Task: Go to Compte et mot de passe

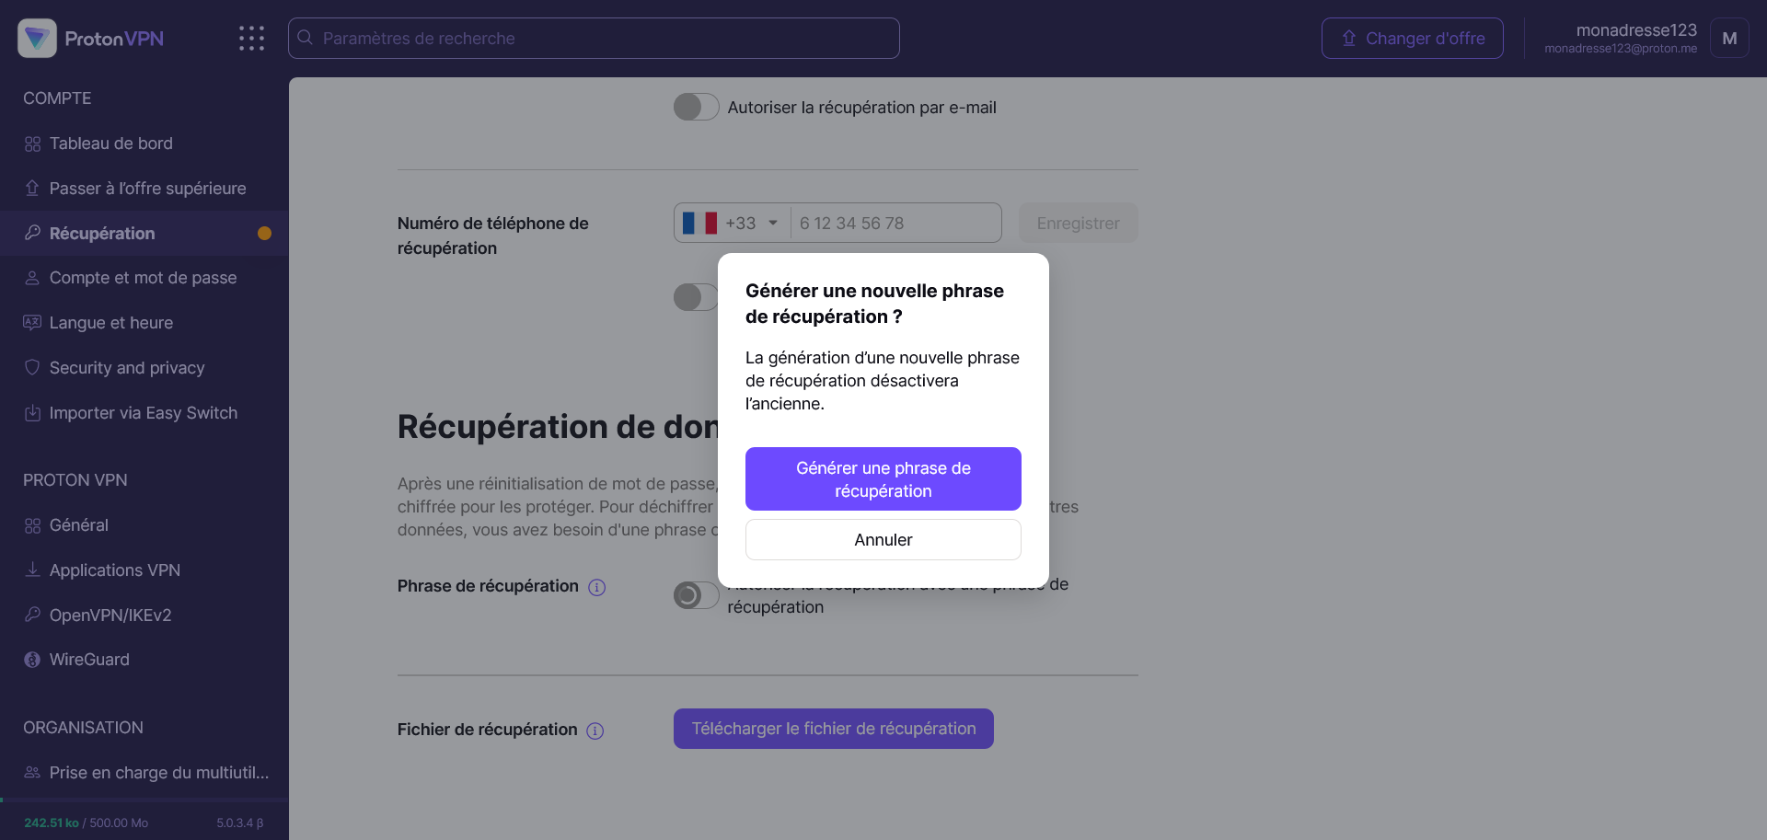Action: 143,278
